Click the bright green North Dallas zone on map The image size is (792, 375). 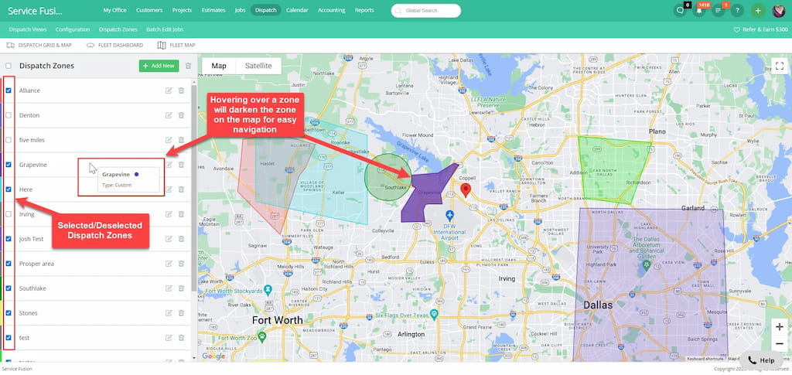point(613,169)
